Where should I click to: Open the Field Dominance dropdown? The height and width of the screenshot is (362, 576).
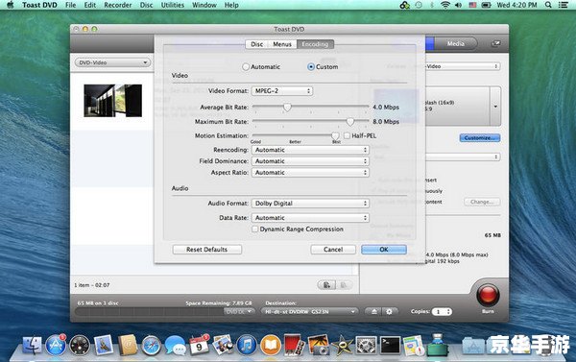pyautogui.click(x=310, y=161)
